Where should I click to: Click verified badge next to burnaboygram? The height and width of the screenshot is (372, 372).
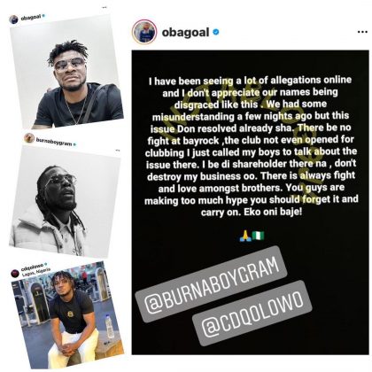point(74,144)
